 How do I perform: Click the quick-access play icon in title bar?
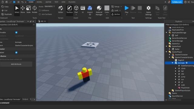[14, 2]
